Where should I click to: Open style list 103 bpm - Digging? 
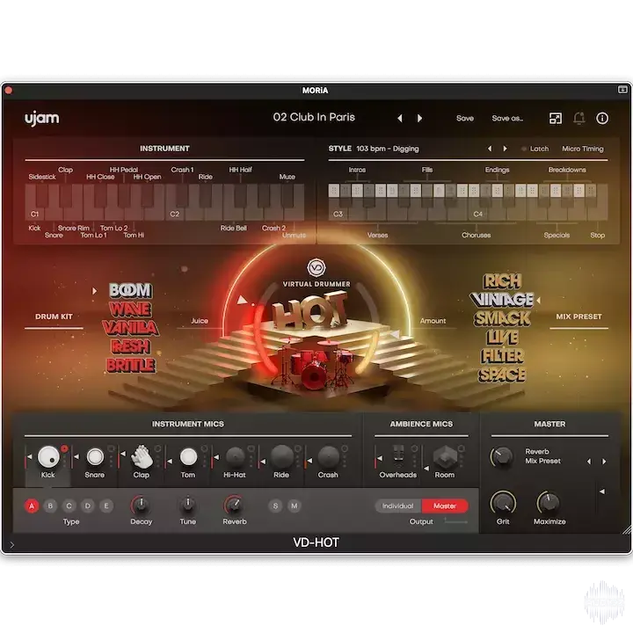(388, 149)
